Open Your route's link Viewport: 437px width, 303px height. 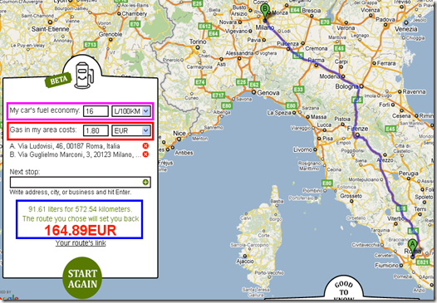tap(81, 243)
